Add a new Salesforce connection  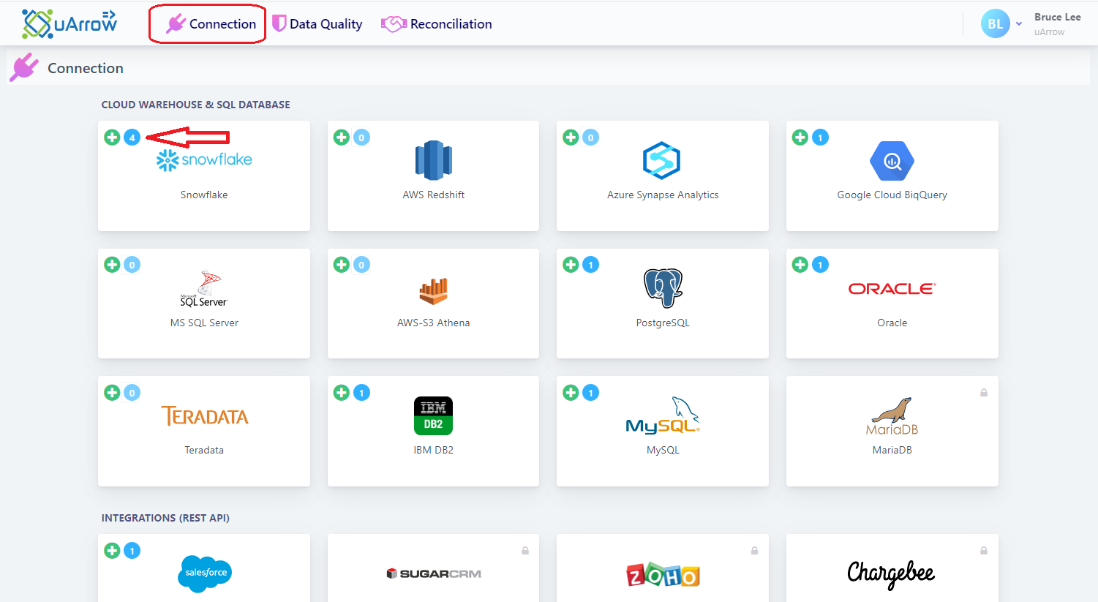(x=112, y=551)
